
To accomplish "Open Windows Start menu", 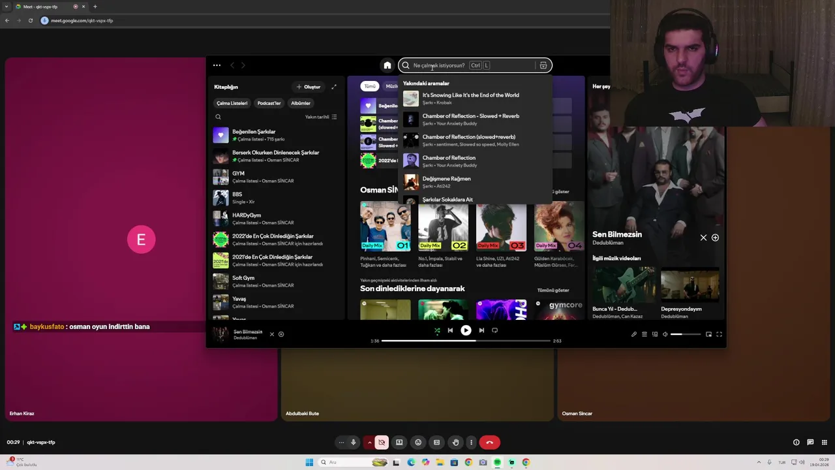I will click(x=309, y=462).
